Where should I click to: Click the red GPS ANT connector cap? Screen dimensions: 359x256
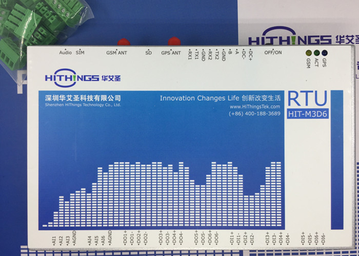[174, 41]
